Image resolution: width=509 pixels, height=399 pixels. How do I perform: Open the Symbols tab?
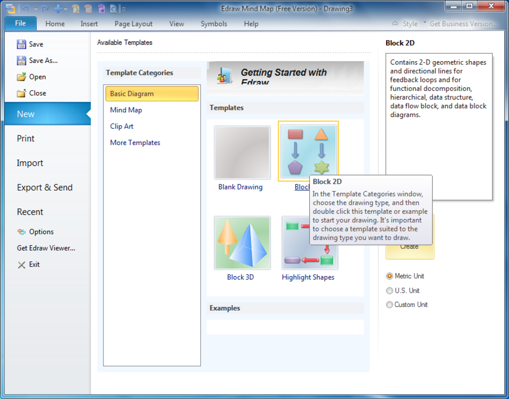214,24
